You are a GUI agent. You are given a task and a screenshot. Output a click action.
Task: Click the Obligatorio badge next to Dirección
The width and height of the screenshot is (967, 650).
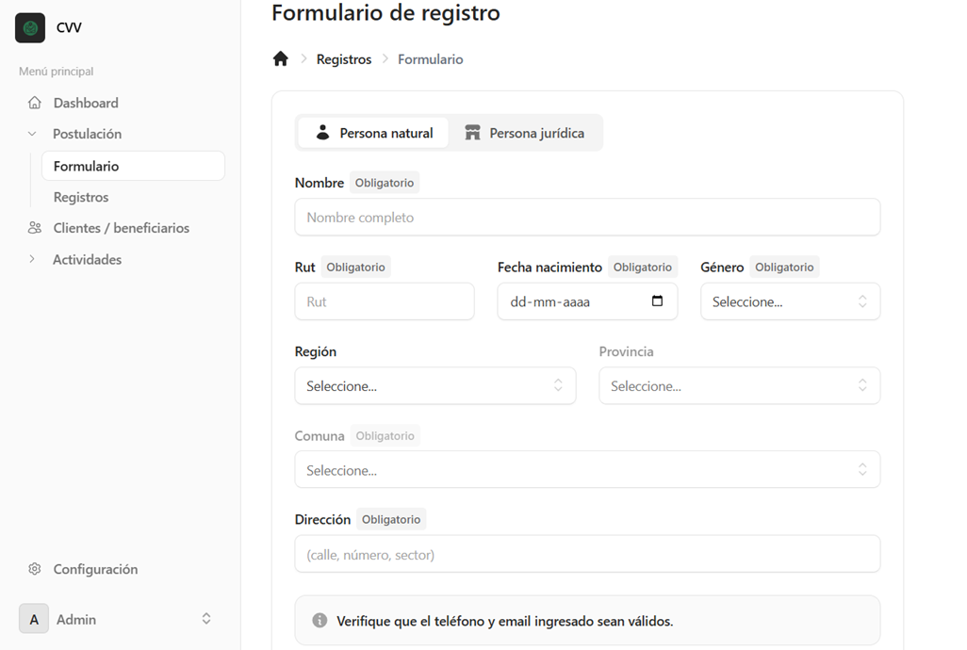pos(391,519)
